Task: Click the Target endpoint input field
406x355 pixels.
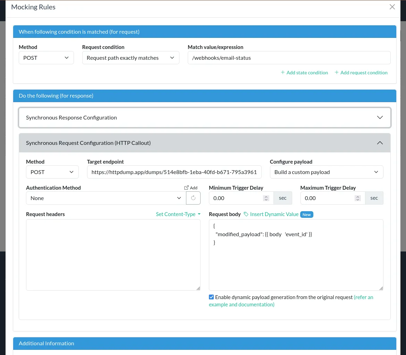Action: point(174,172)
